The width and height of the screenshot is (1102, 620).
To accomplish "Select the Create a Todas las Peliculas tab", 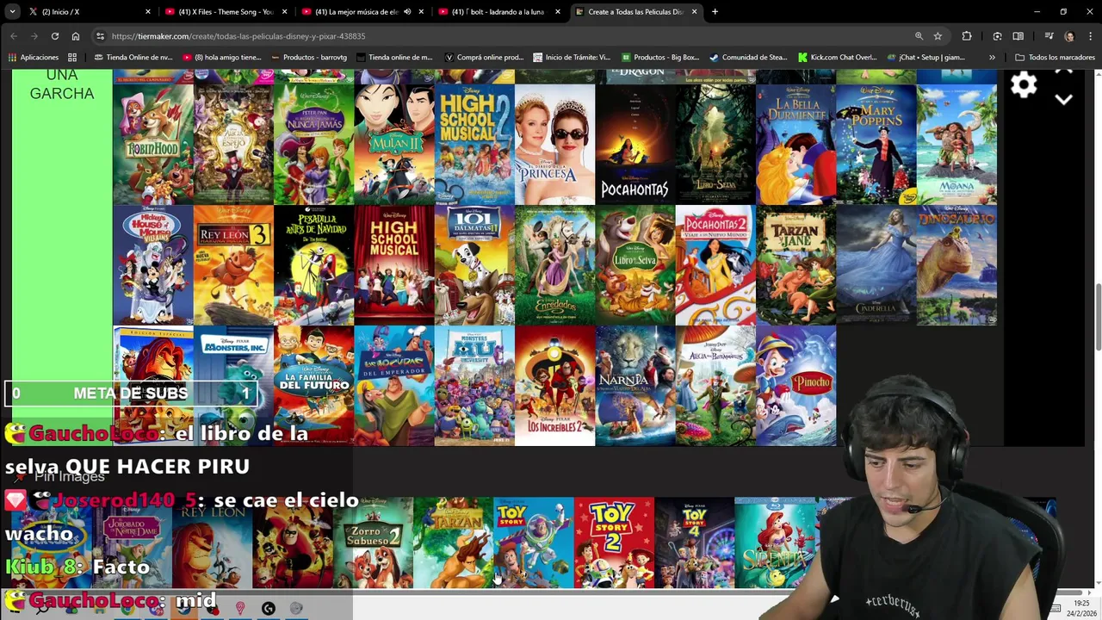I will [635, 12].
